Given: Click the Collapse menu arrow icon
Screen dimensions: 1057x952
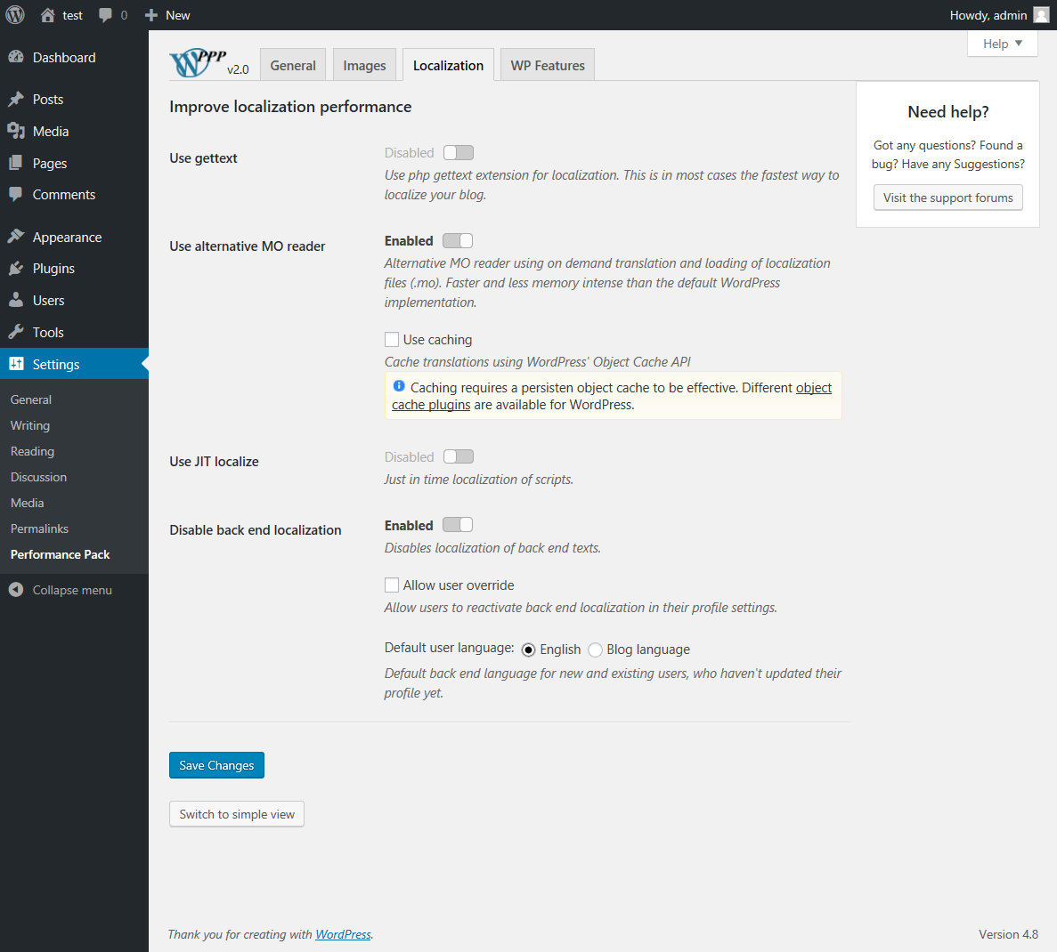Looking at the screenshot, I should click(x=16, y=590).
